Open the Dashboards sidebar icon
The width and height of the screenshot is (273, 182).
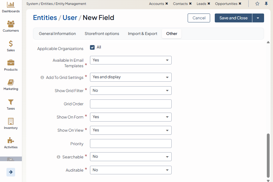tap(11, 5)
